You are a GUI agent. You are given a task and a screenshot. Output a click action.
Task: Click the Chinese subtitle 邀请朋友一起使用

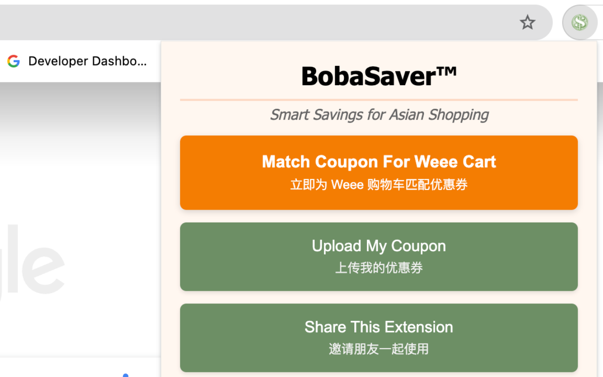pos(379,349)
